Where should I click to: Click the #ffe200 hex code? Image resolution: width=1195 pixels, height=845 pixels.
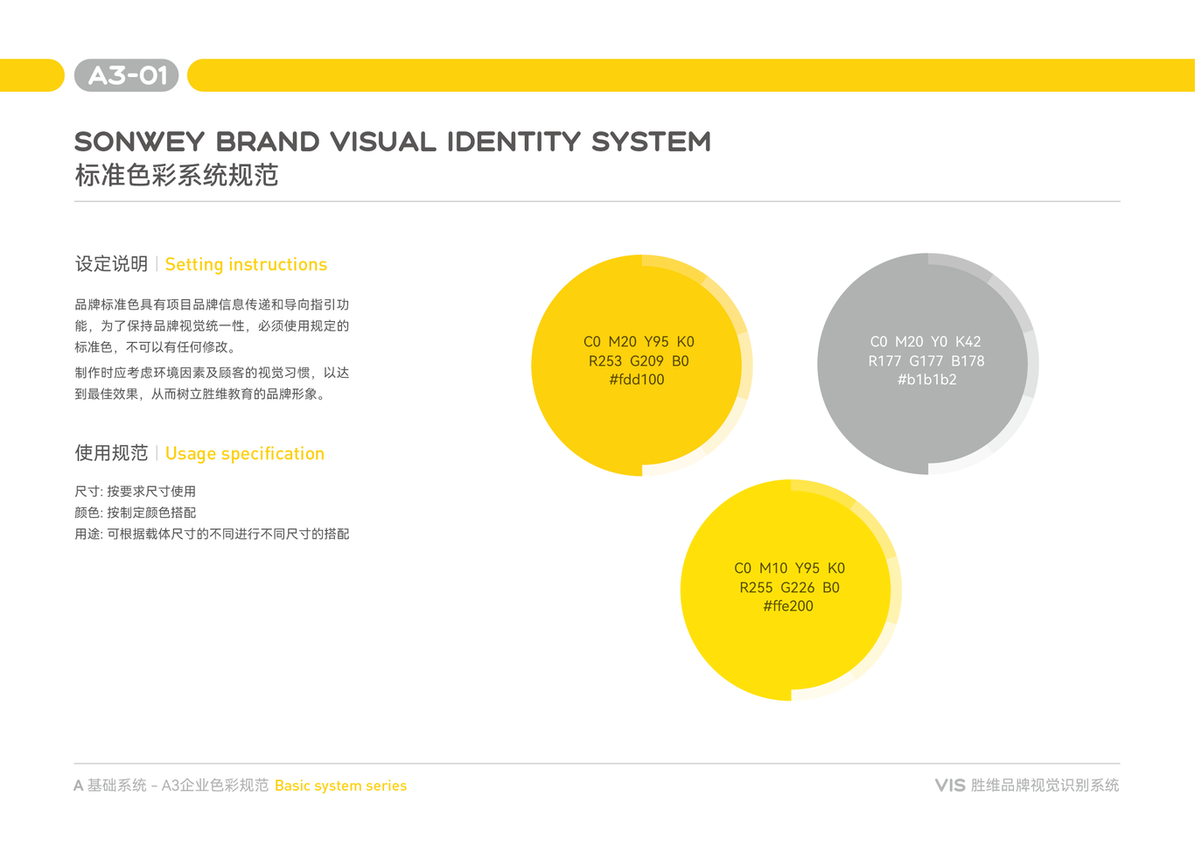coord(788,606)
